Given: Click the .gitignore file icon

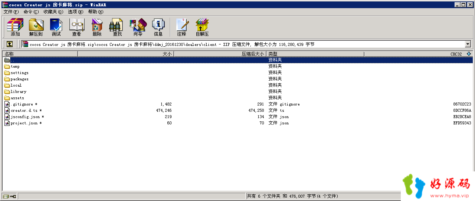Looking at the screenshot, I should click(7, 104).
